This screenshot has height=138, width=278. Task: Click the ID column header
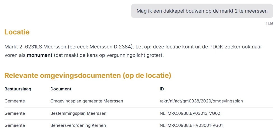click(x=162, y=89)
